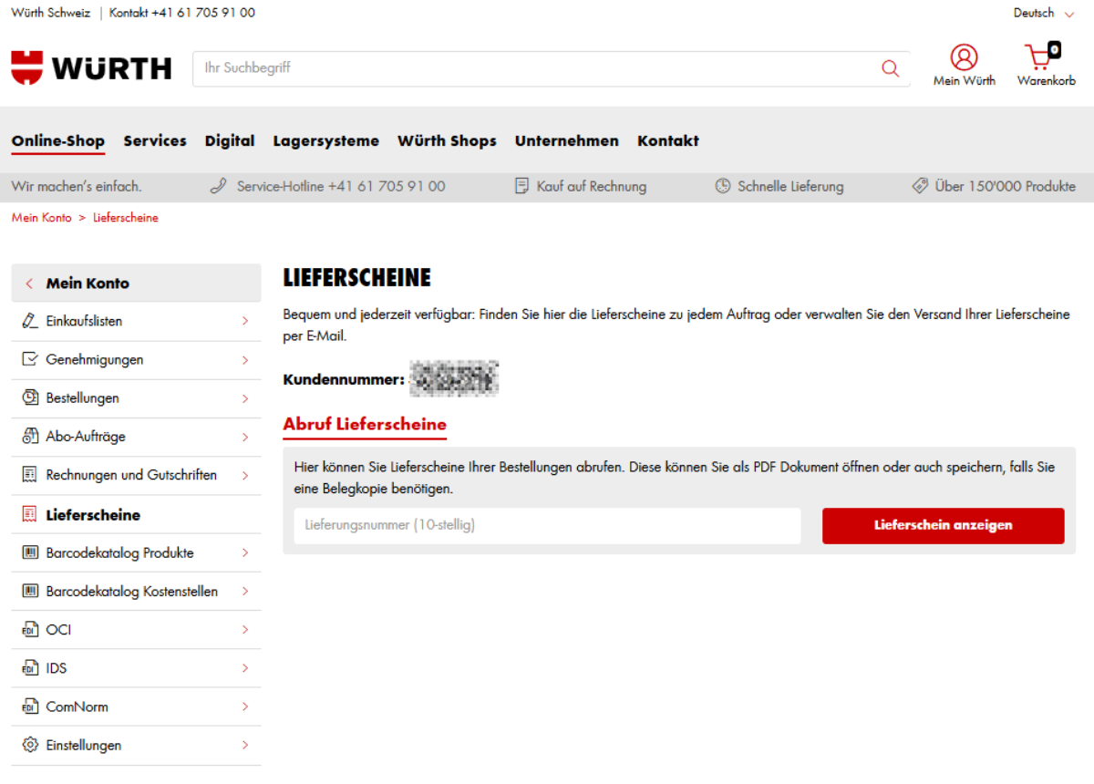Screen dimensions: 1094x784
Task: Click the Würth logo
Action: pos(91,67)
